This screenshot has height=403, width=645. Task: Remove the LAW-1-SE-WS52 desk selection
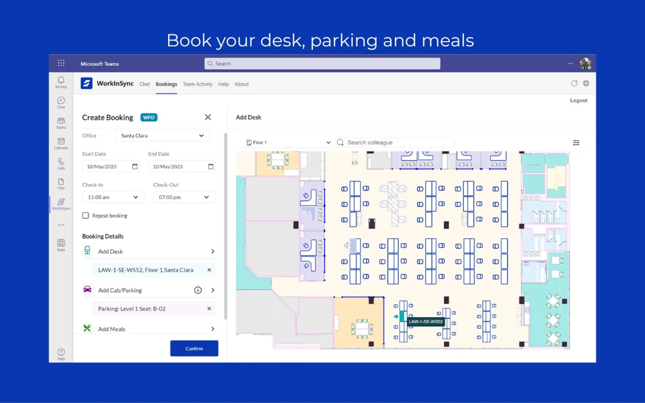click(209, 270)
